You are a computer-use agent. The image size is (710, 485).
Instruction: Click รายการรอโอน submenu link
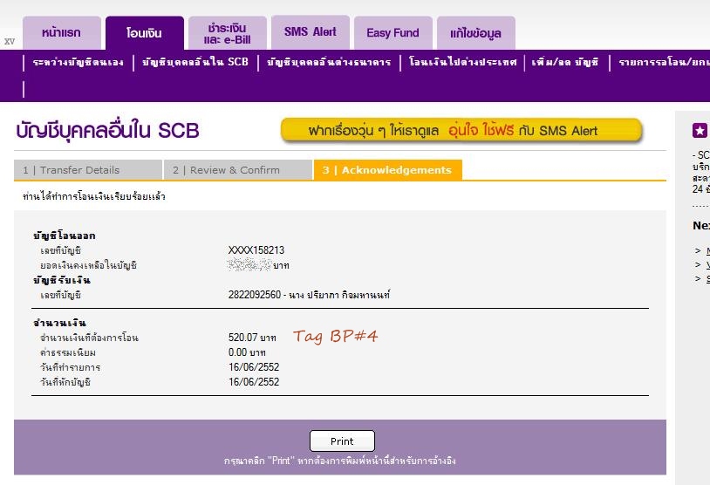[x=664, y=62]
